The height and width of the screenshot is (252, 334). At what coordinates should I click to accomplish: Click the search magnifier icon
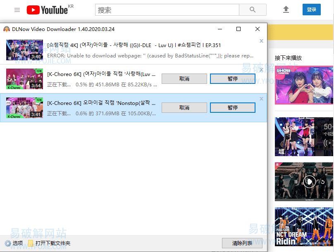coord(253,9)
